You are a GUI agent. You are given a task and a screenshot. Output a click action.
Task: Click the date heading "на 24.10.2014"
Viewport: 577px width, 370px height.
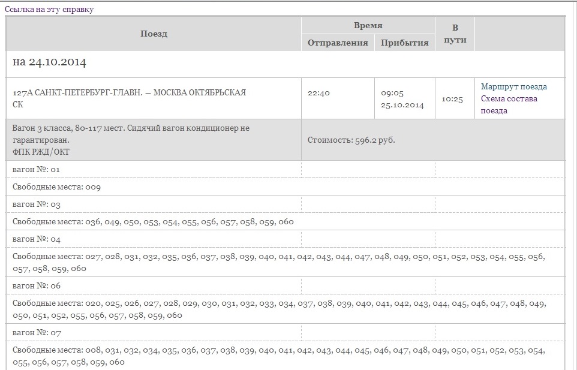pos(50,62)
